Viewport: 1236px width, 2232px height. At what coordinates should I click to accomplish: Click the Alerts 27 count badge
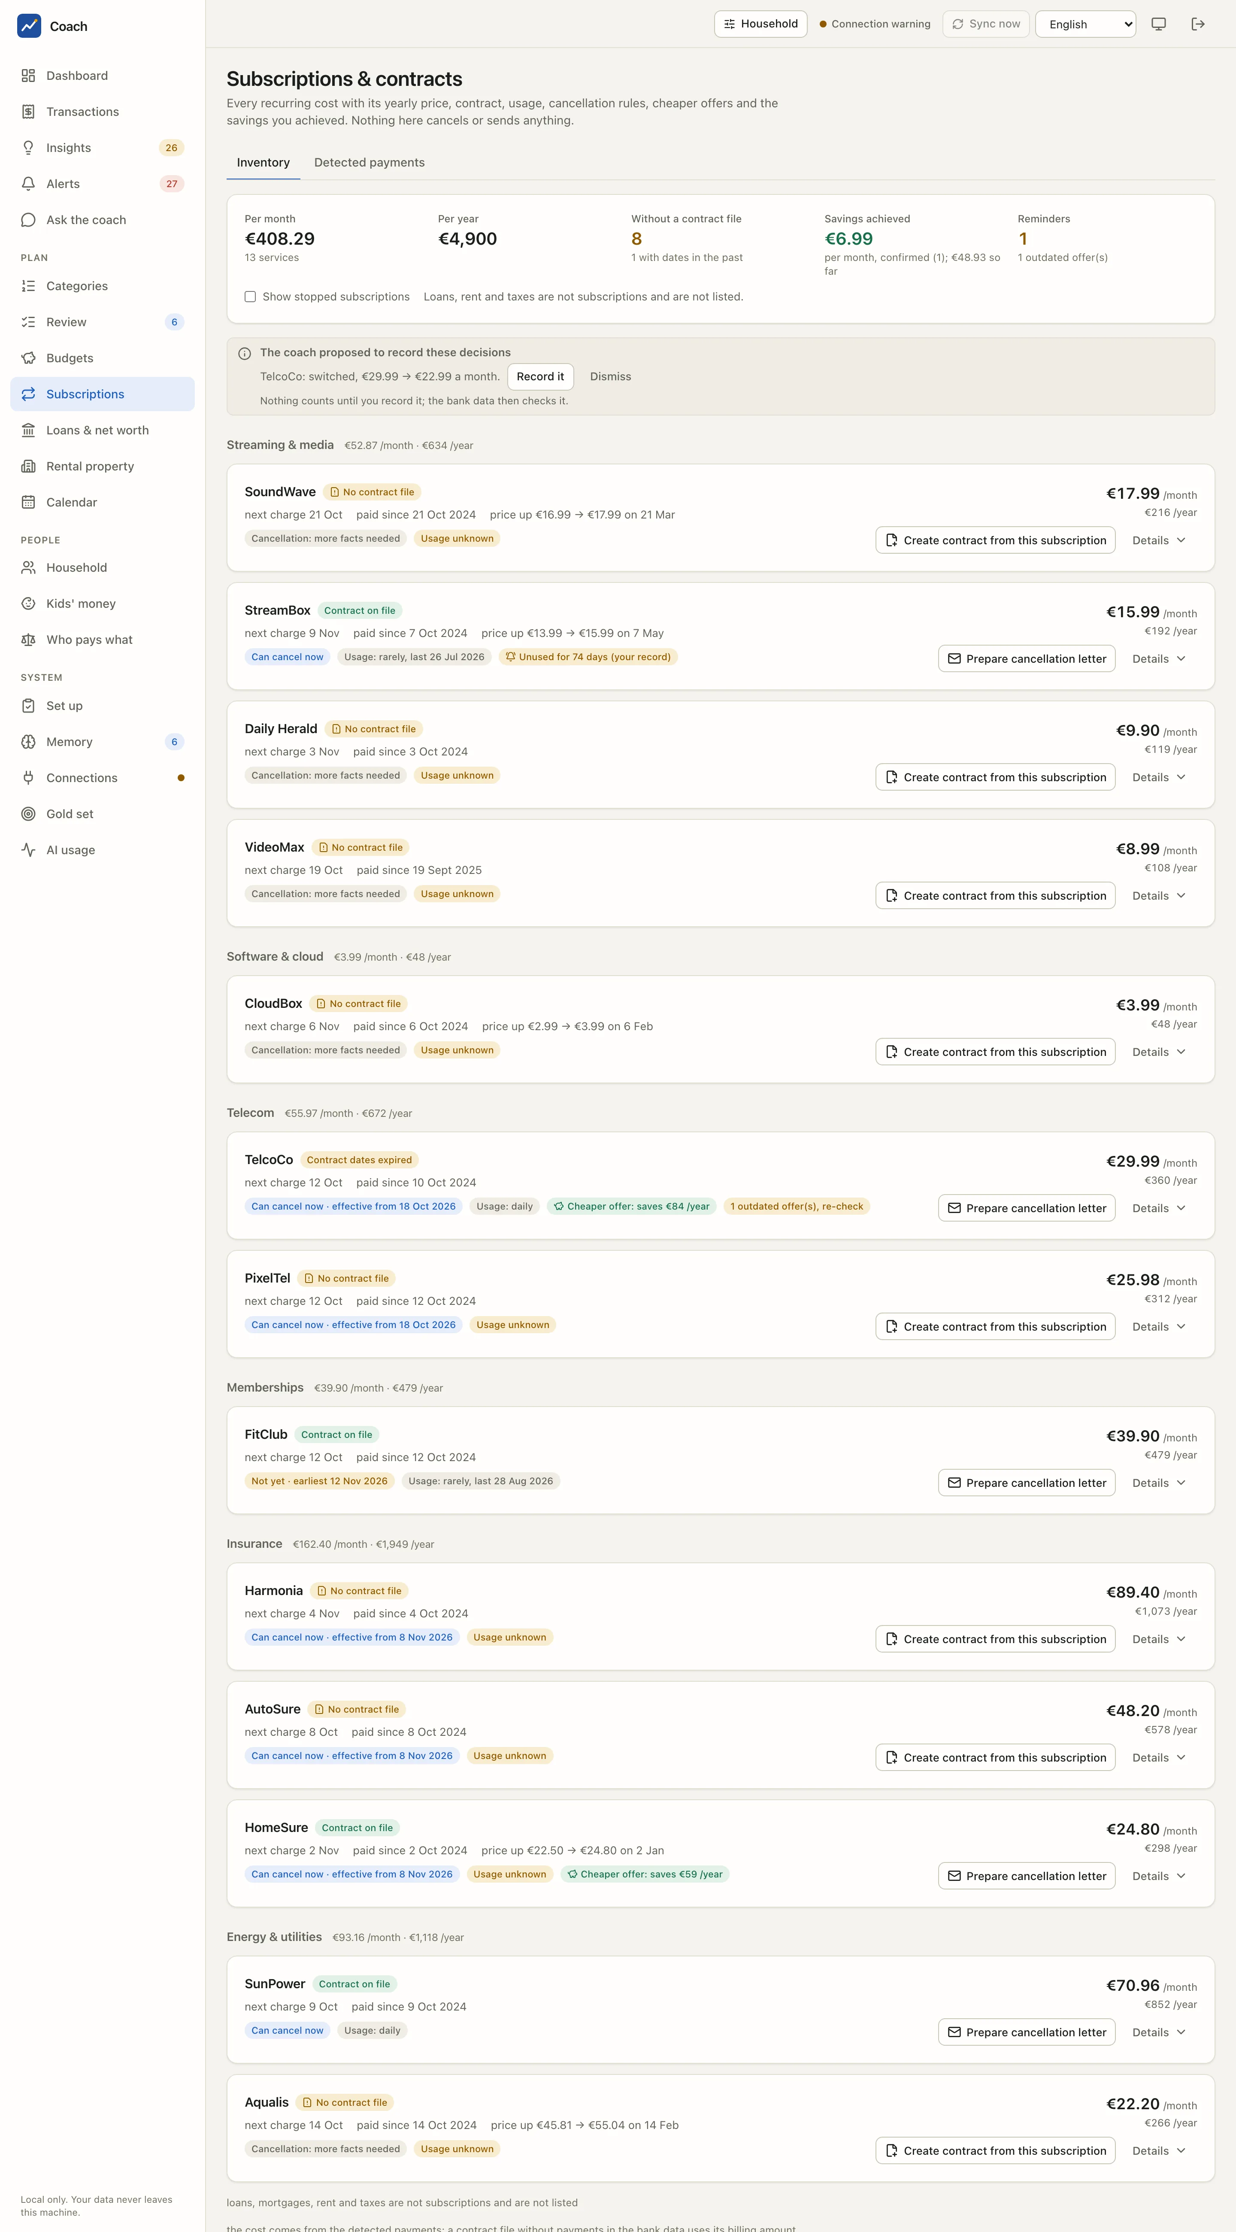coord(172,184)
